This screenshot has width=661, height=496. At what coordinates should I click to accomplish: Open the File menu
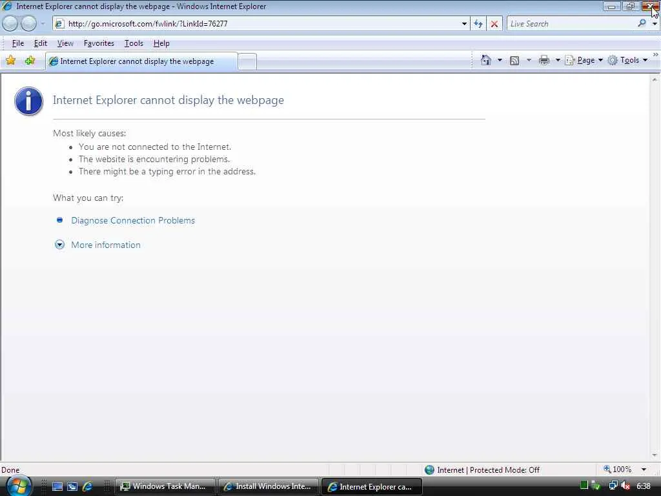coord(17,43)
